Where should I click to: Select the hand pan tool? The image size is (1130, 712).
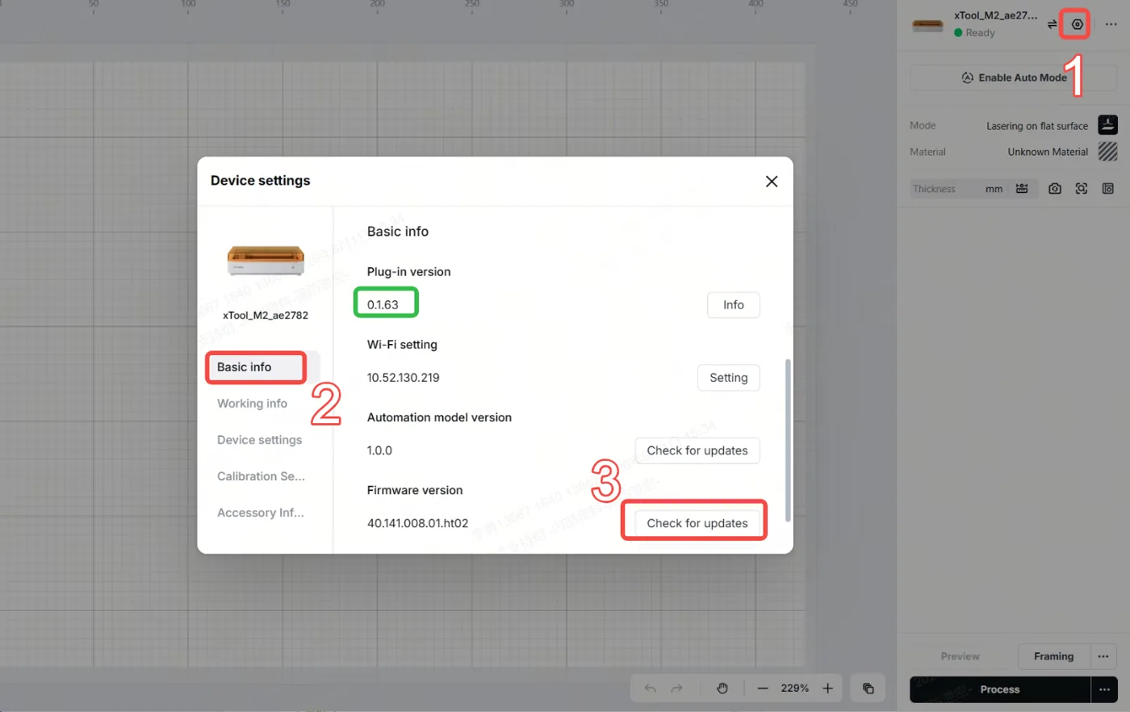point(722,689)
